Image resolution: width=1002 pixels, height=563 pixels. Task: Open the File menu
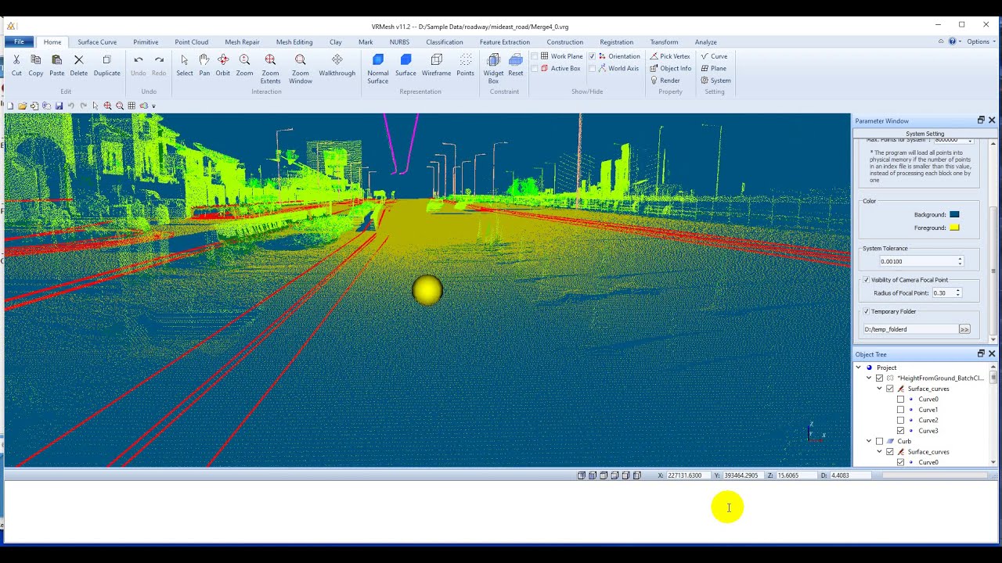tap(19, 41)
